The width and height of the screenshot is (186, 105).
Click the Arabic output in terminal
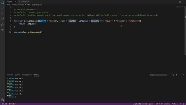coord(9,95)
